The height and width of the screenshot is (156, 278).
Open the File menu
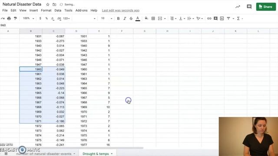(5, 10)
